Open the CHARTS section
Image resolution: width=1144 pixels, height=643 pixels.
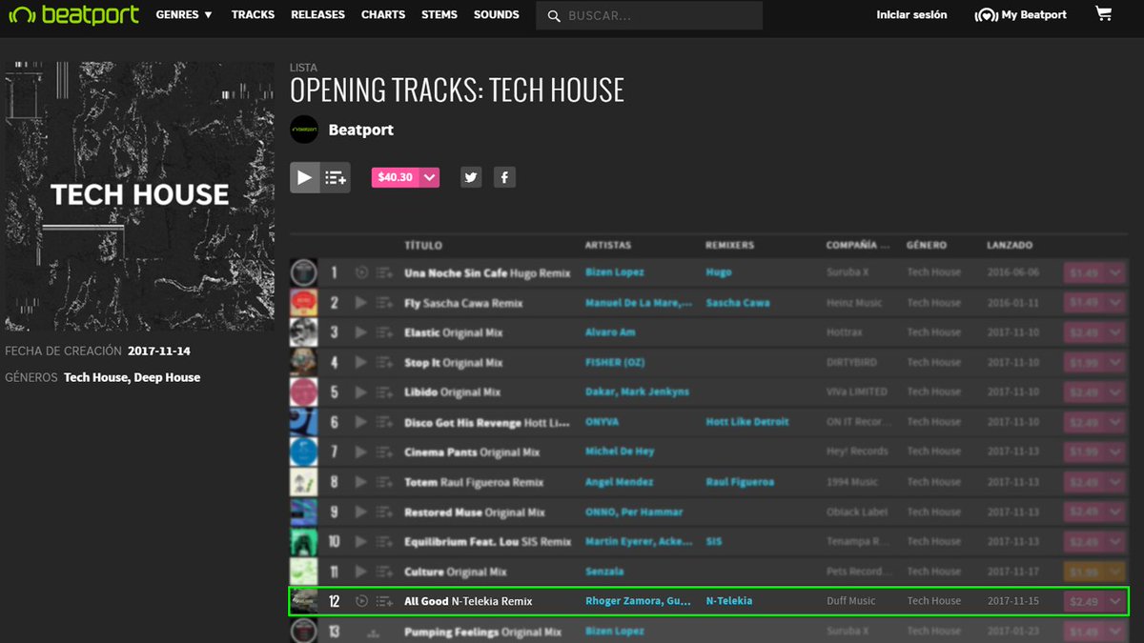click(x=383, y=15)
